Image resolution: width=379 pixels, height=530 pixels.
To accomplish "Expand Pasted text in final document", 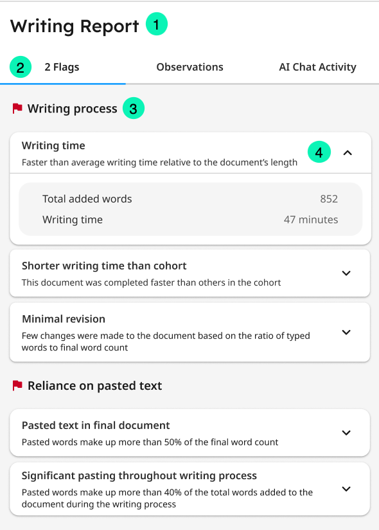I will pyautogui.click(x=346, y=433).
